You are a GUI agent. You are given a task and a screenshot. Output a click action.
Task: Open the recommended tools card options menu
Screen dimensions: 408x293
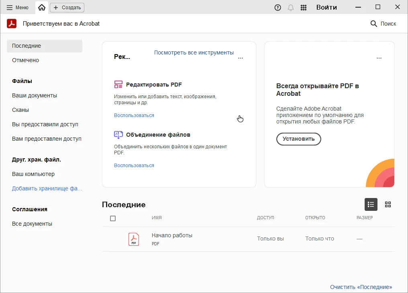(x=241, y=58)
